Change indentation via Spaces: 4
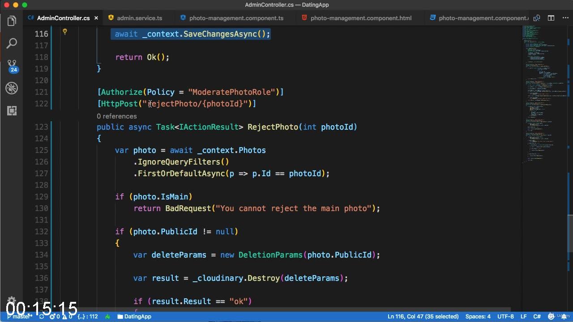This screenshot has width=573, height=322. pos(478,316)
